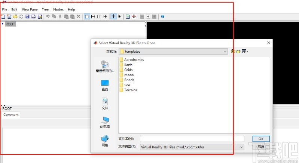Screen dimensions: 299x163
Task: Toggle the black arrow selection pointer icon
Action: [x=119, y=16]
